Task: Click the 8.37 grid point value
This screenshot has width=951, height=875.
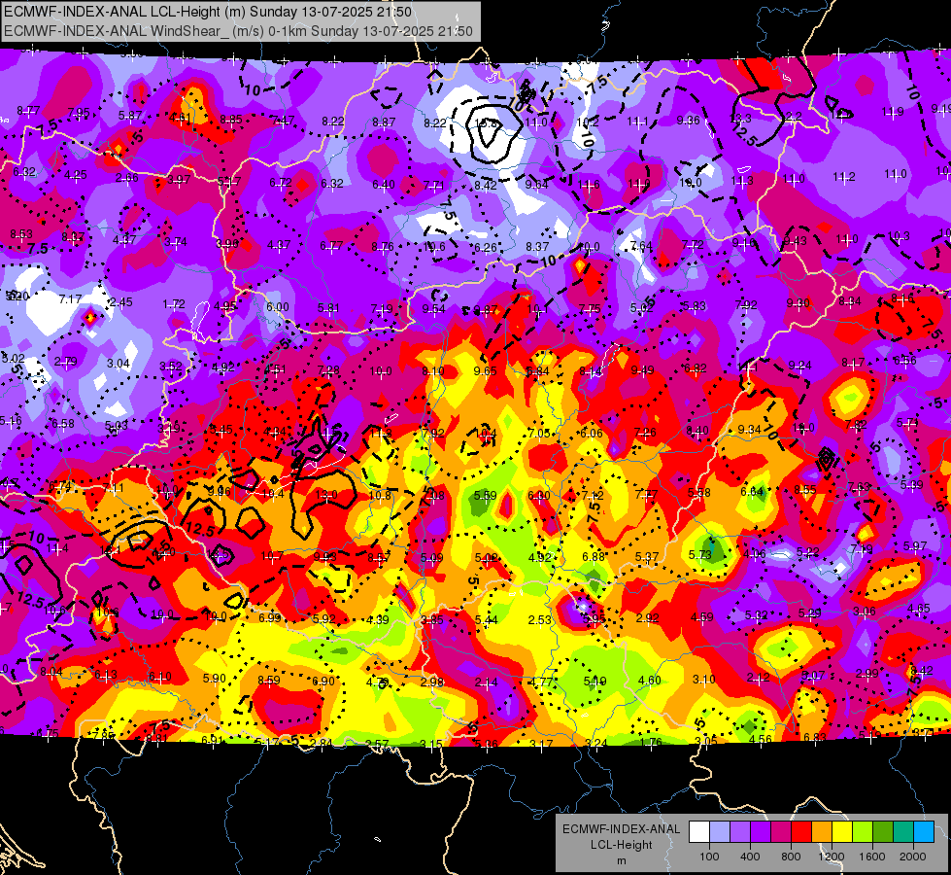Action: pyautogui.click(x=537, y=247)
